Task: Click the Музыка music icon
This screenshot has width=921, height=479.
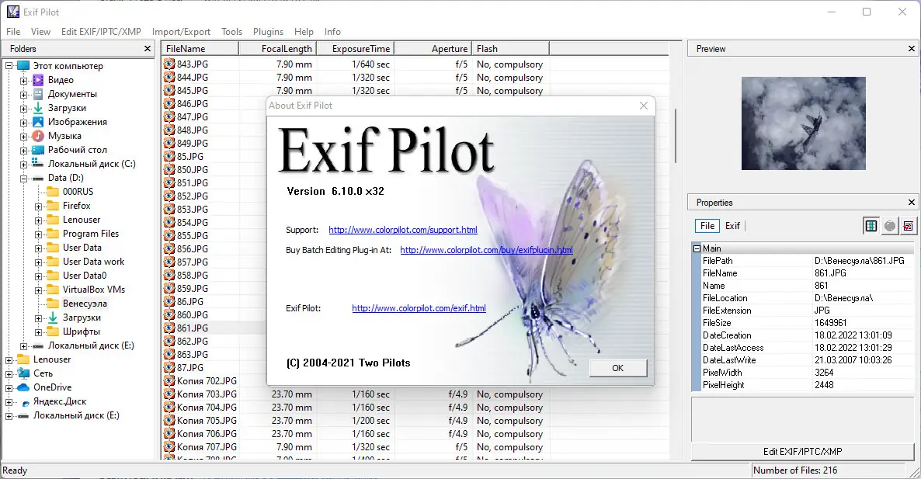Action: tap(38, 136)
